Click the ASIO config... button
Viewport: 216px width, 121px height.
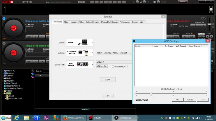pos(102,66)
